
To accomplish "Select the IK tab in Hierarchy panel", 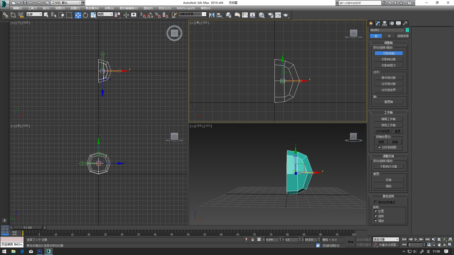I will pyautogui.click(x=389, y=36).
